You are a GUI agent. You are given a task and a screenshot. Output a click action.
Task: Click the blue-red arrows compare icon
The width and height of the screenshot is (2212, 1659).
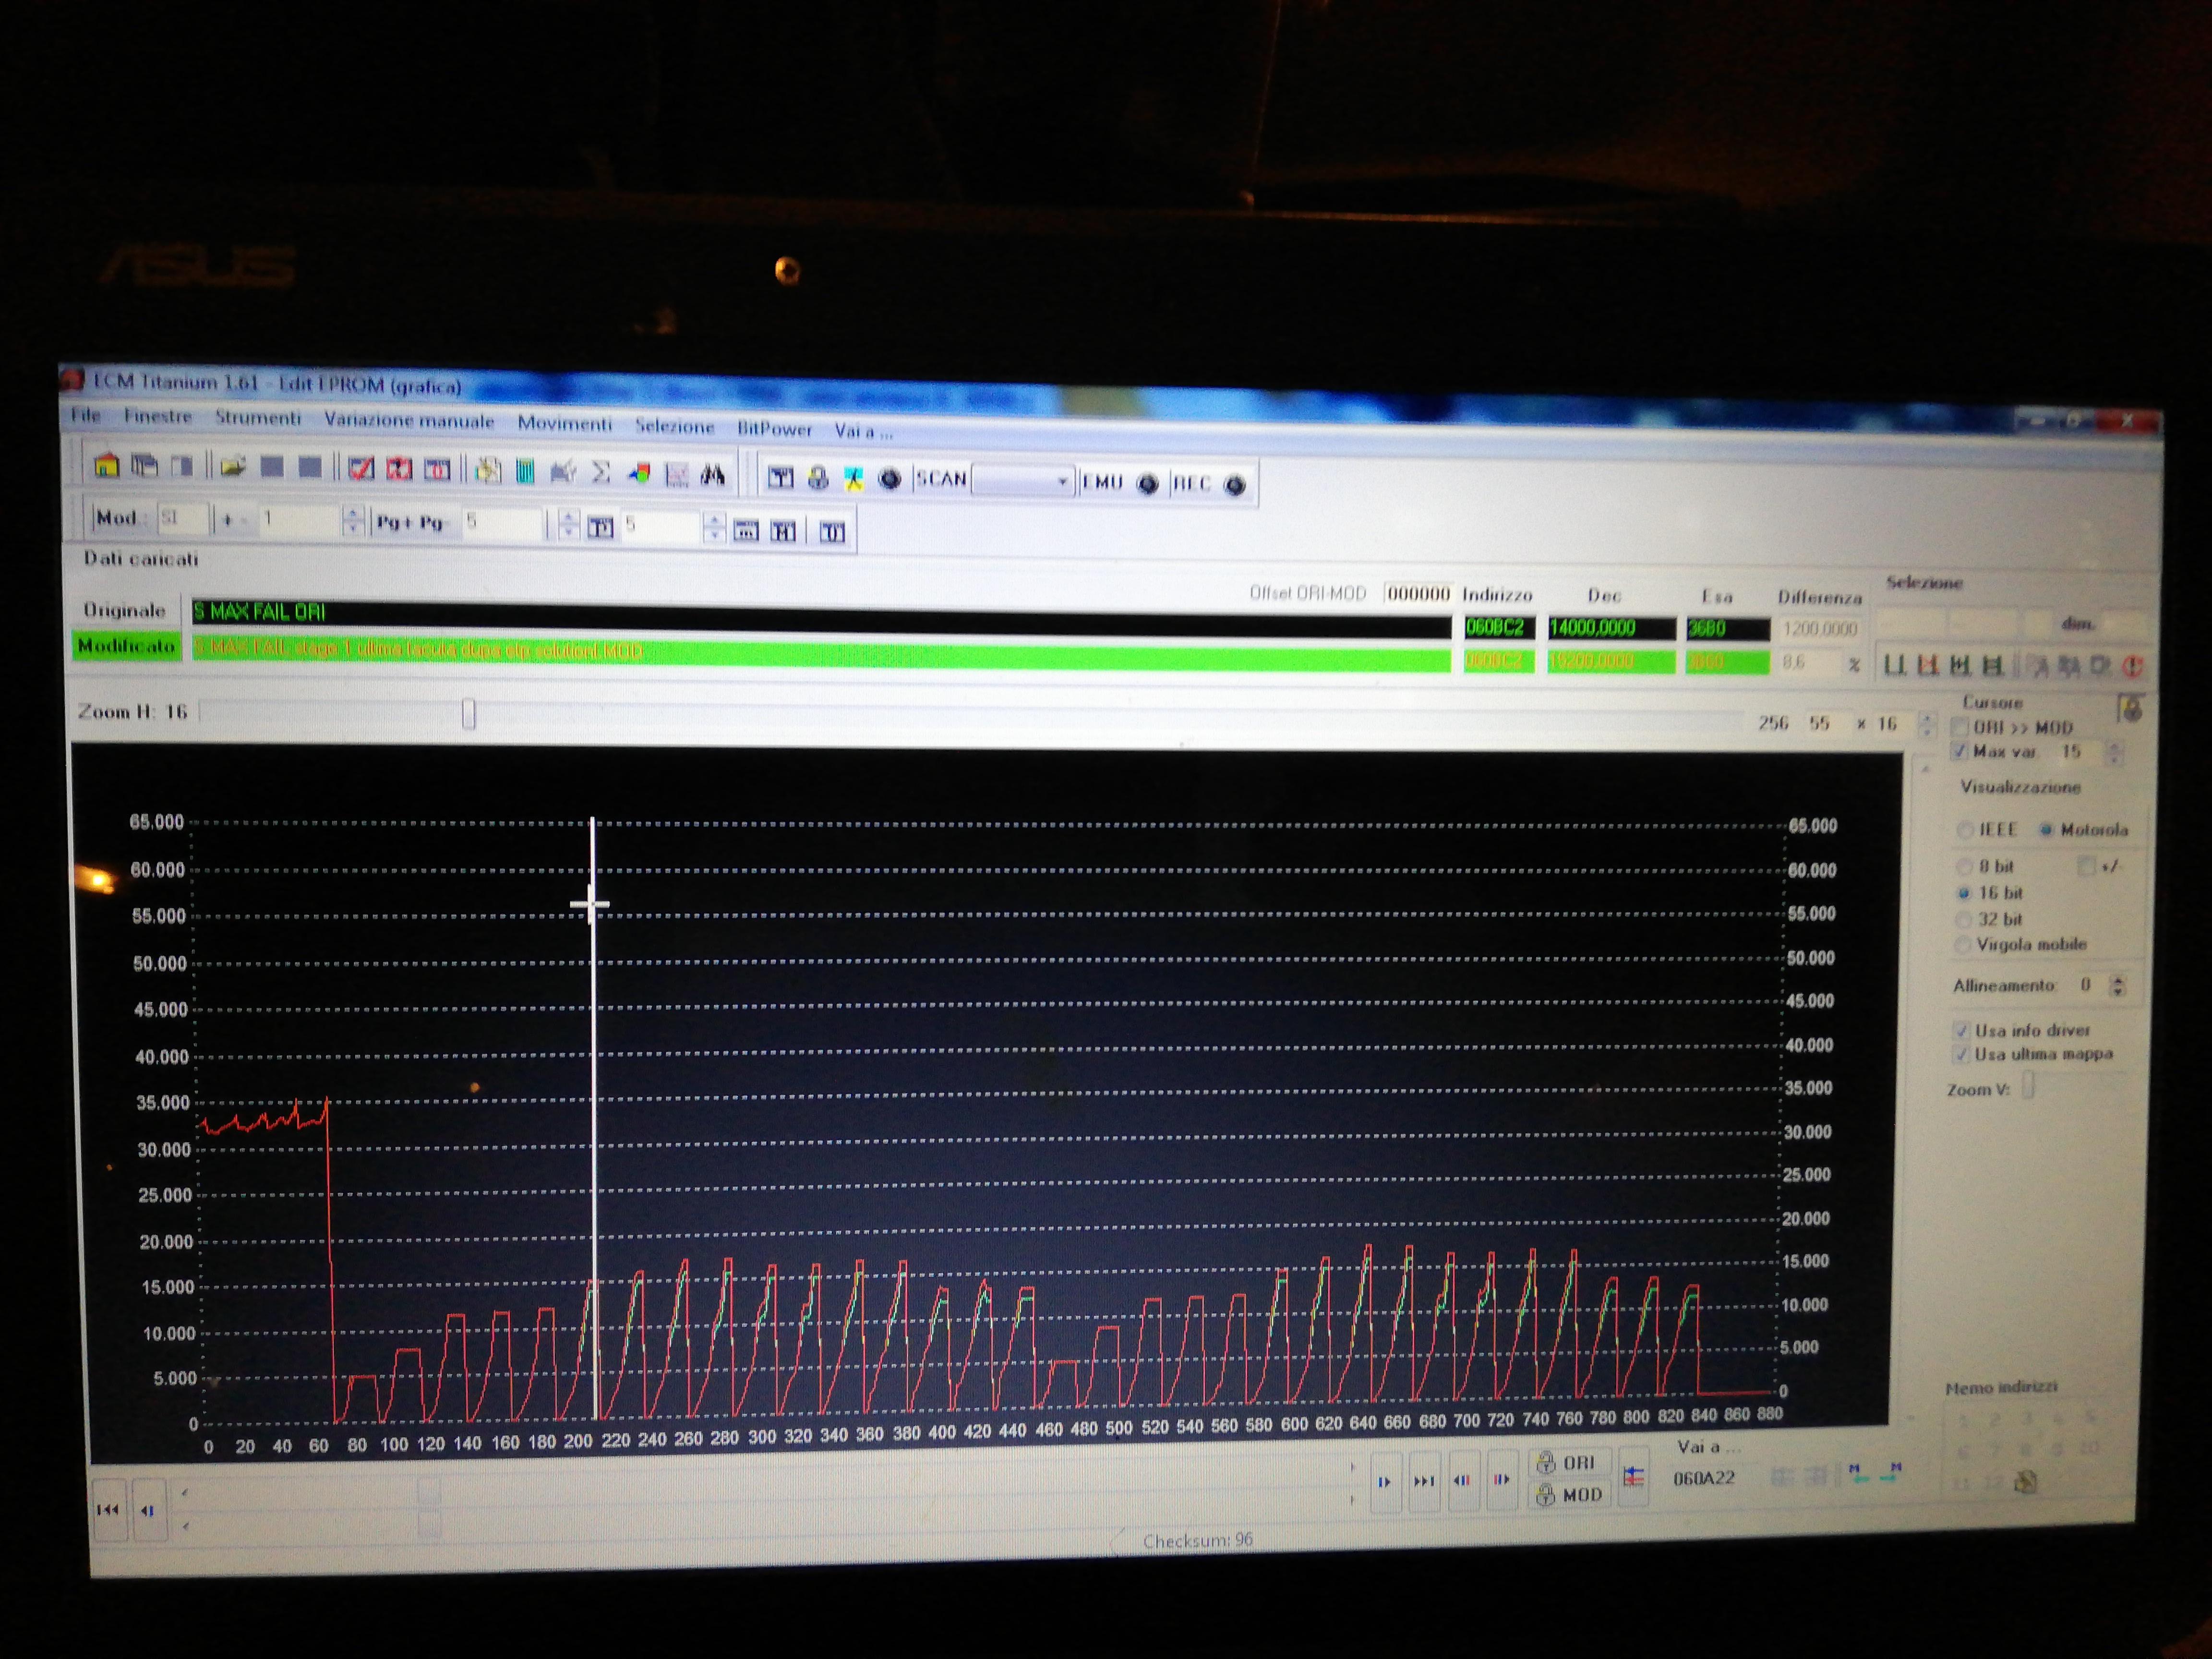click(1633, 1476)
